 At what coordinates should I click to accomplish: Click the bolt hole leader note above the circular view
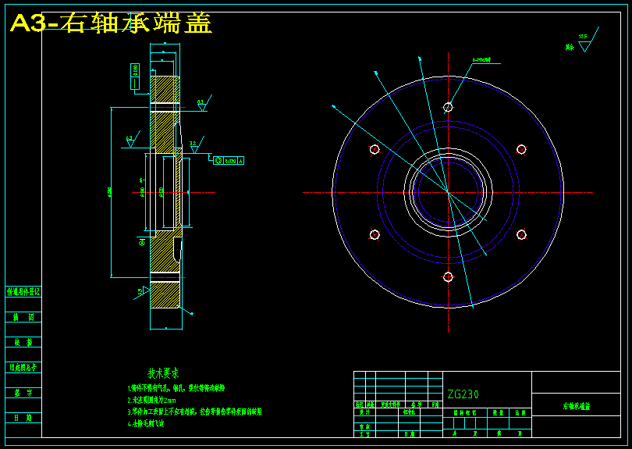pos(482,60)
